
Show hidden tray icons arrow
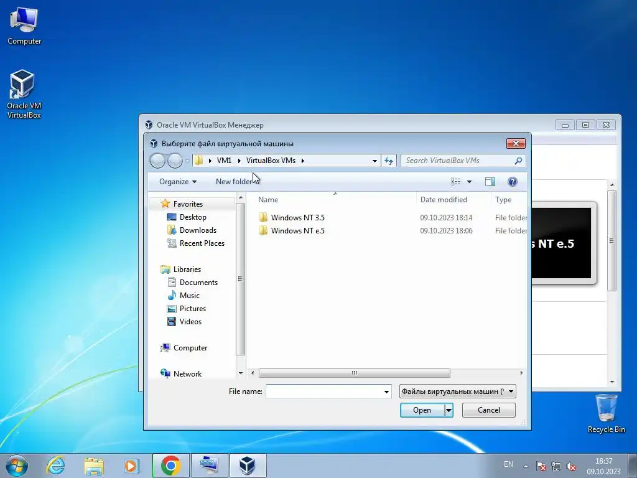526,466
